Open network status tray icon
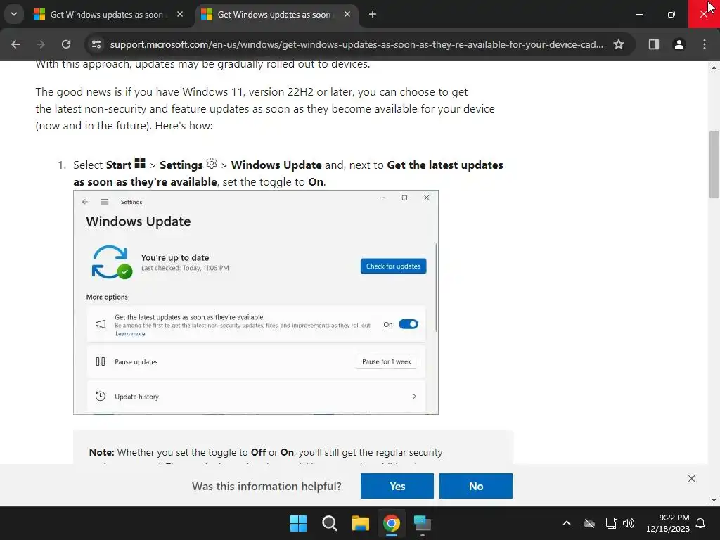720x540 pixels. point(611,523)
